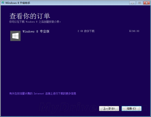Screen dimensions: 151x117
Task: Click the upgrade assistant icon in the title bar
Action: point(3,3)
